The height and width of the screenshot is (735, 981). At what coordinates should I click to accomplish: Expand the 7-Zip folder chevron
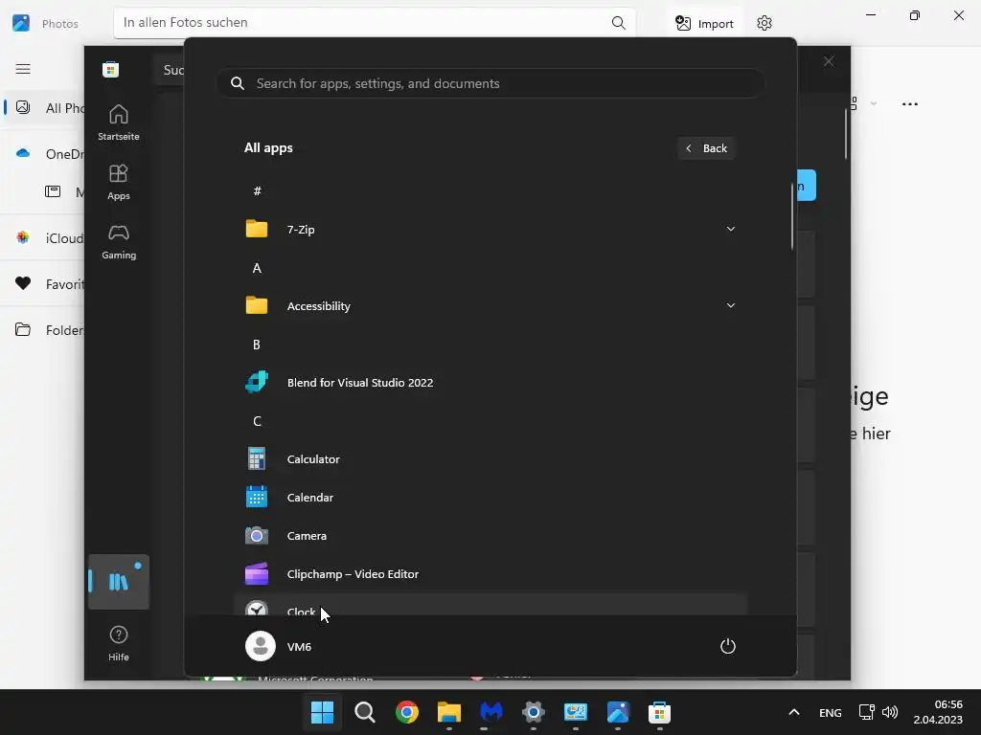coord(730,230)
